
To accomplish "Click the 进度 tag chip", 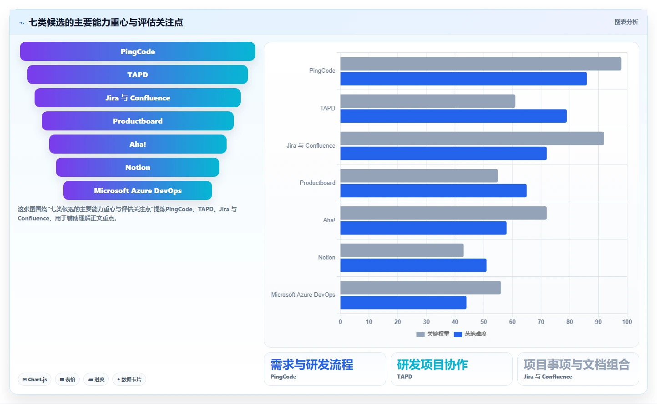I will [x=96, y=379].
